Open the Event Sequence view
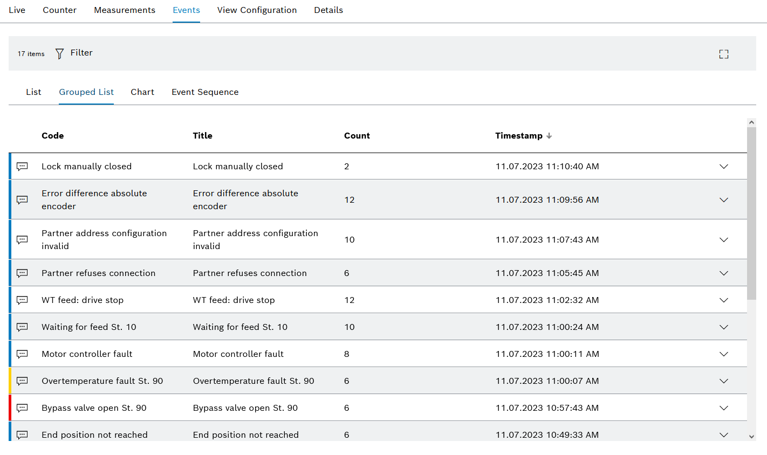This screenshot has width=767, height=455. 205,92
